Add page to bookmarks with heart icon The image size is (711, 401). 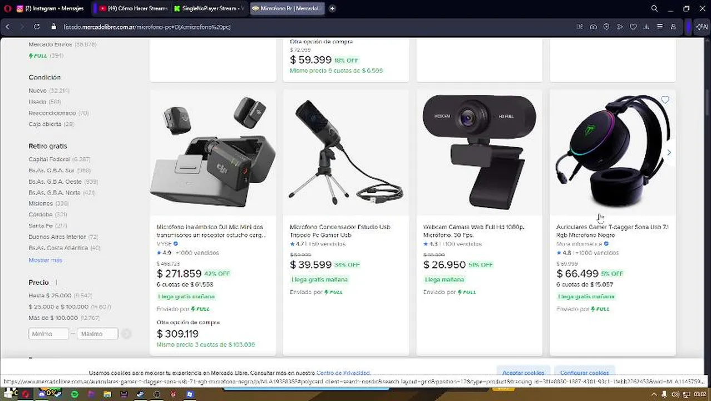(633, 27)
